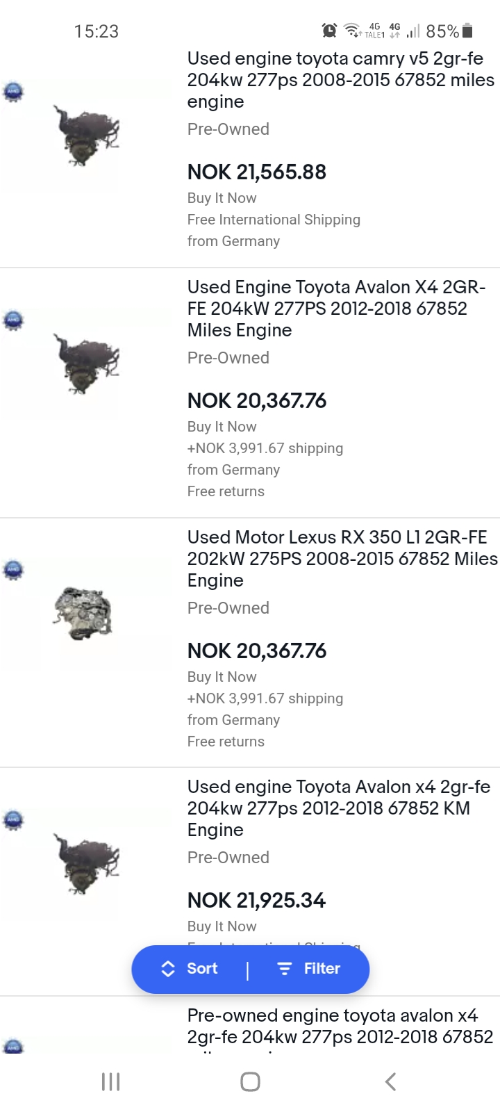The height and width of the screenshot is (1112, 500).
Task: Open the Avalon x4 67852 KM listing title
Action: [338, 808]
